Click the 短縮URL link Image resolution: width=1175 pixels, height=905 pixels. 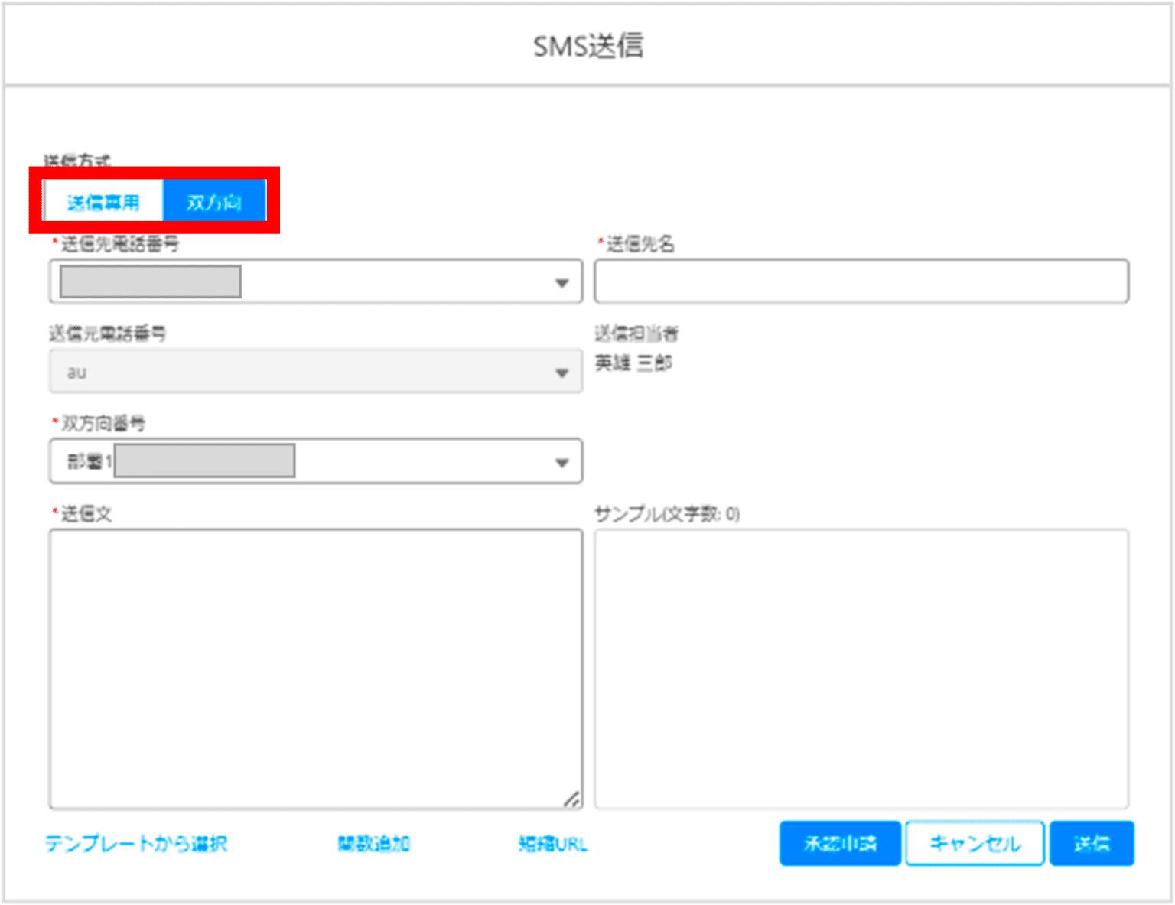554,844
